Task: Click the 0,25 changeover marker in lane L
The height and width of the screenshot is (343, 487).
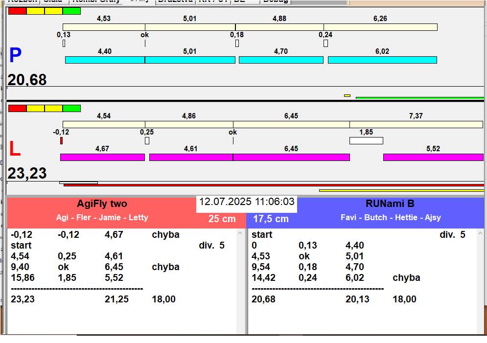Action: pyautogui.click(x=147, y=140)
